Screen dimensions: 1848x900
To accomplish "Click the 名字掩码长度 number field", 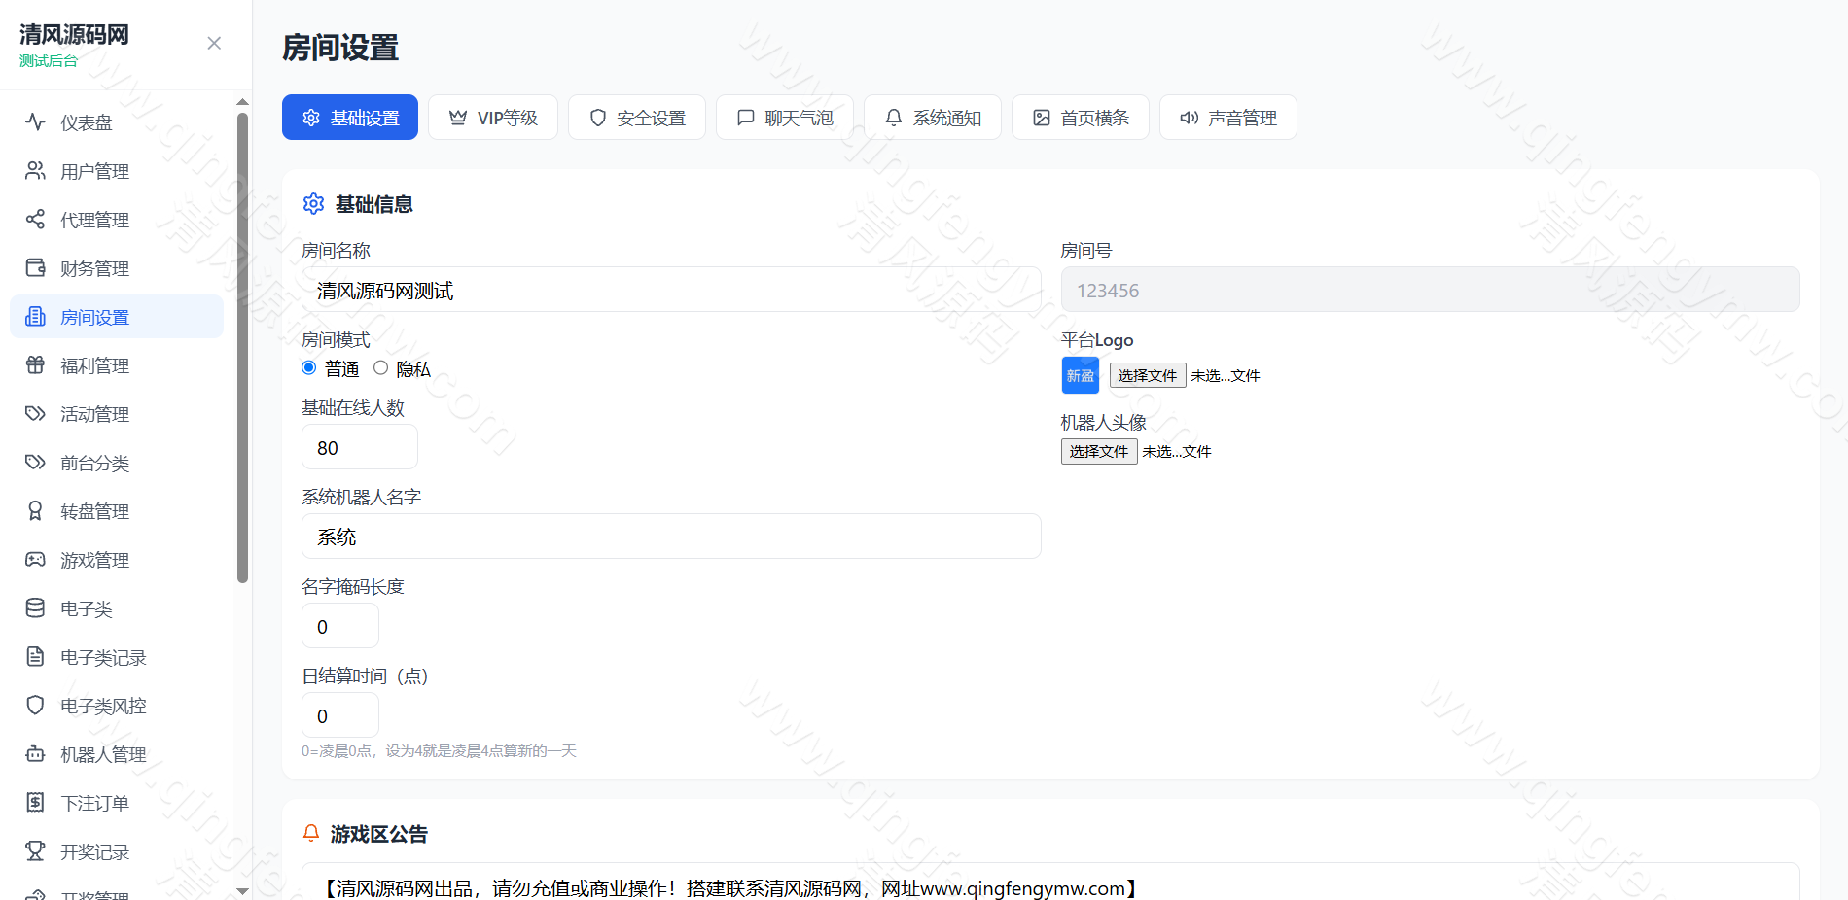I will pos(340,626).
